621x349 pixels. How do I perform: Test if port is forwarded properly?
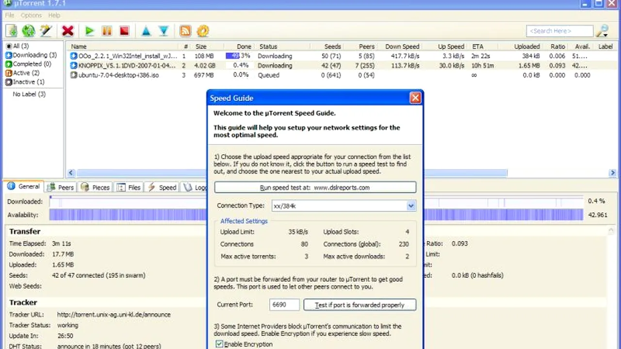pos(360,305)
